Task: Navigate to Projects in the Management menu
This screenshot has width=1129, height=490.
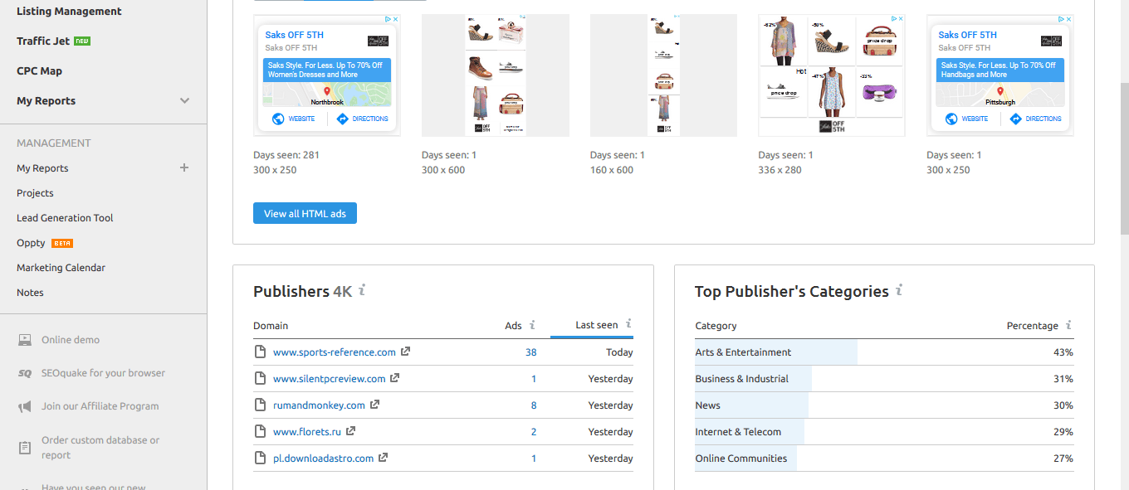Action: [35, 192]
